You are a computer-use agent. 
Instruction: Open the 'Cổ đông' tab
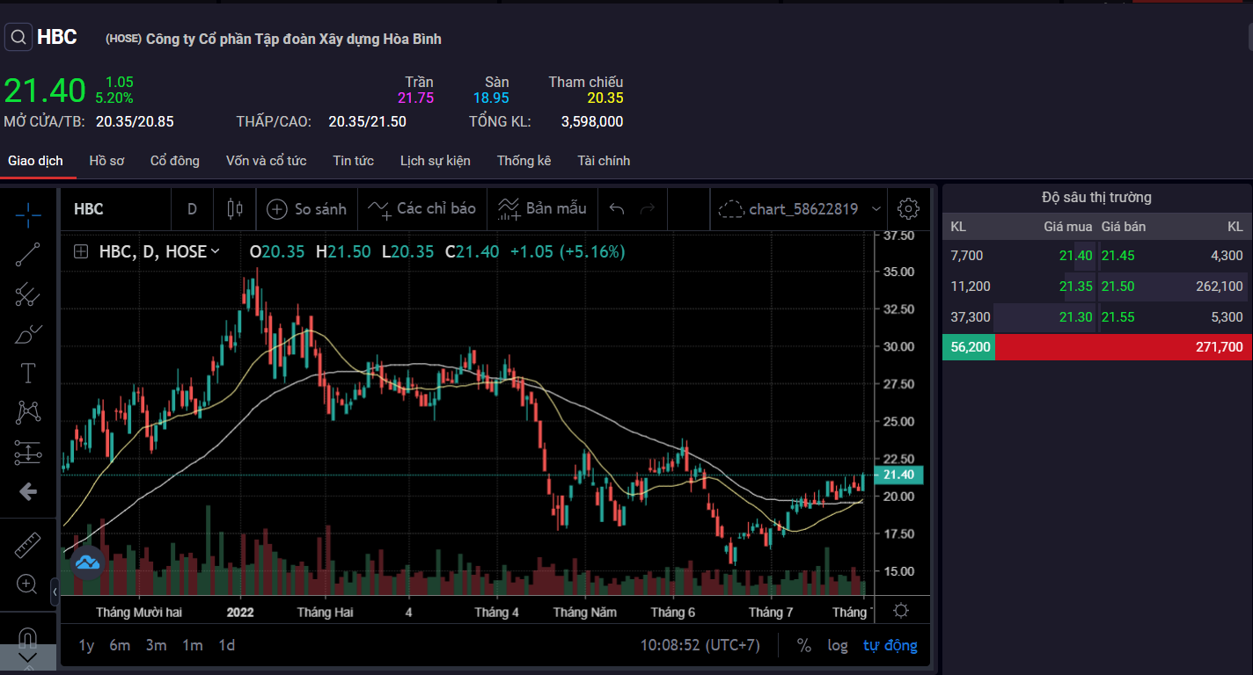point(174,161)
